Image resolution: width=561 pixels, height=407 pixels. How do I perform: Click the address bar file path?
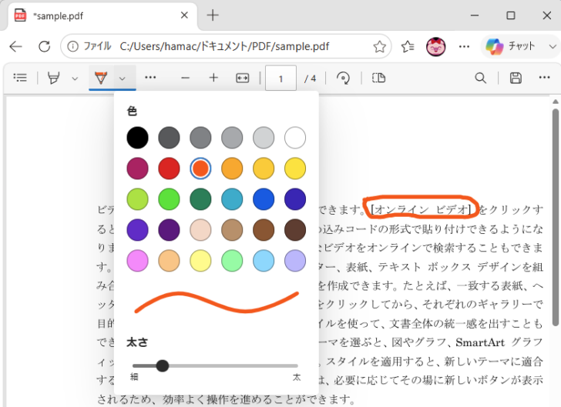click(224, 46)
